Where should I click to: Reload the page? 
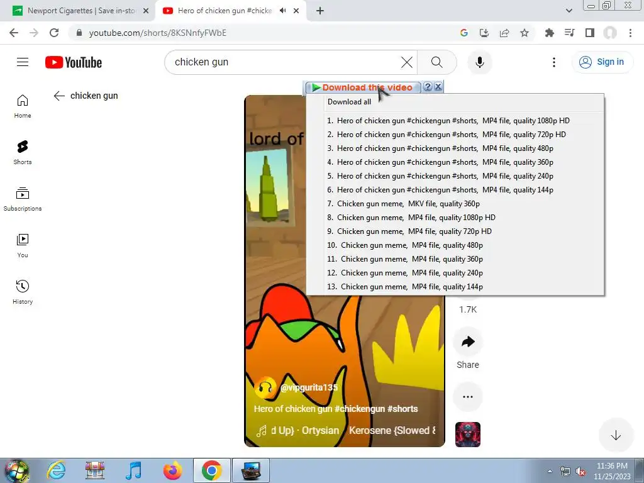tap(54, 33)
